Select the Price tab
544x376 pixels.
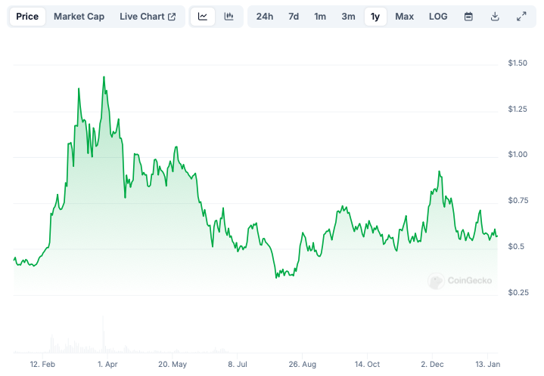(27, 17)
